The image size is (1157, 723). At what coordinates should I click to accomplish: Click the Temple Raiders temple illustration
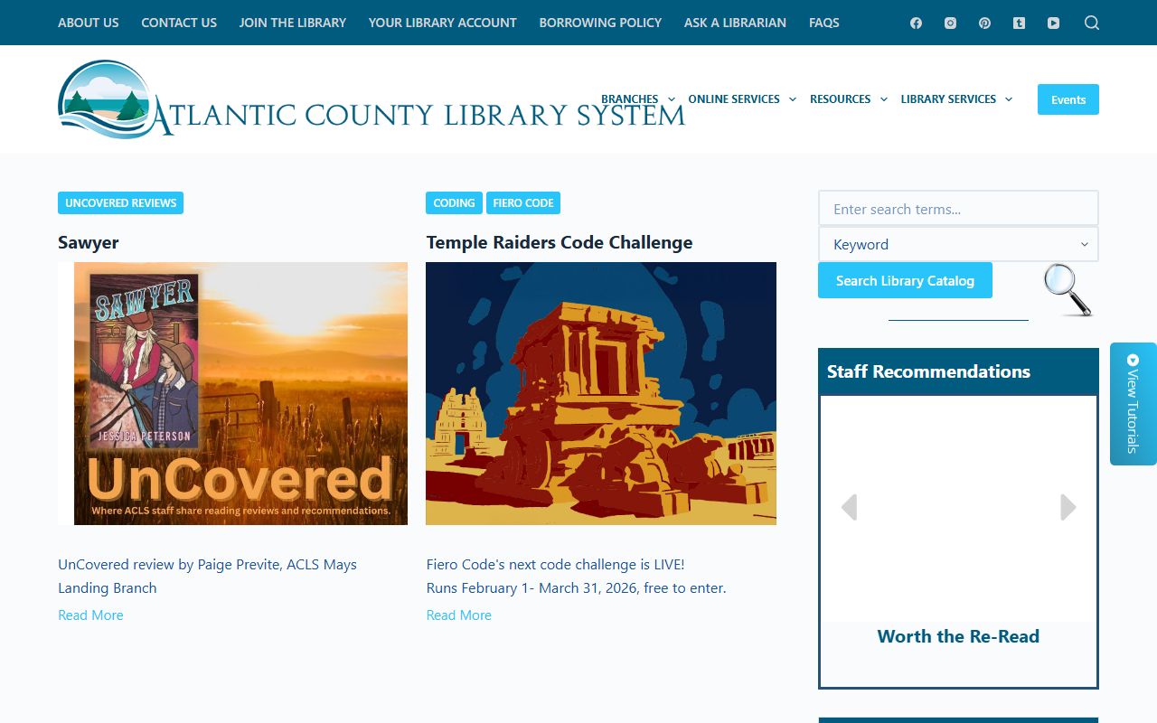coord(601,393)
